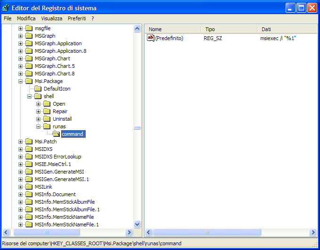
Task: Collapse the runas key
Action: click(39, 126)
